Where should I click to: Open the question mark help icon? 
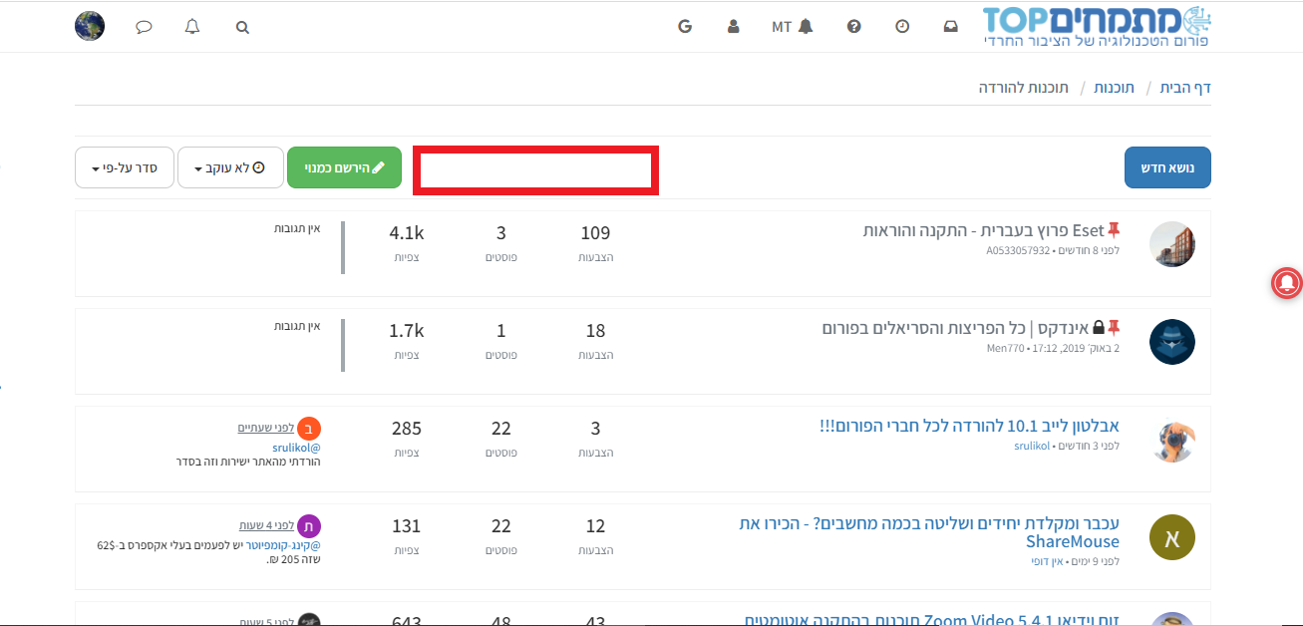tap(853, 27)
